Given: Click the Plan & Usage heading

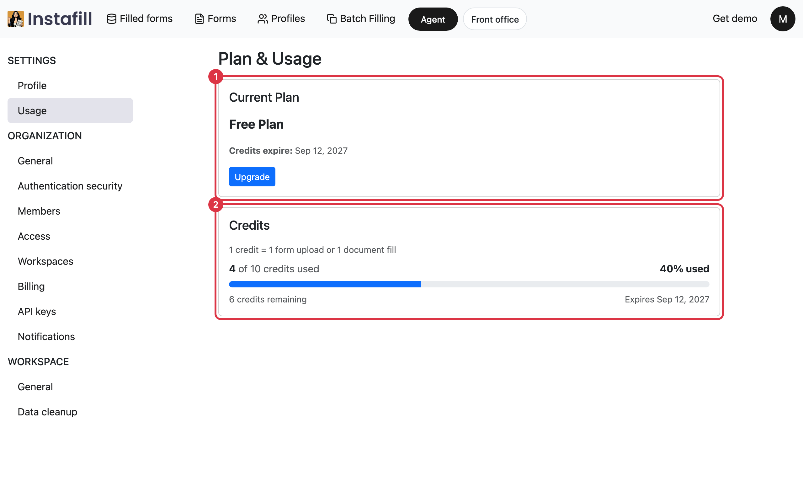Looking at the screenshot, I should click(x=269, y=59).
